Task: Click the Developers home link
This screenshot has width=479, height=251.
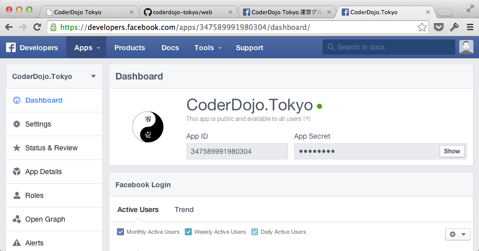Action: click(39, 48)
